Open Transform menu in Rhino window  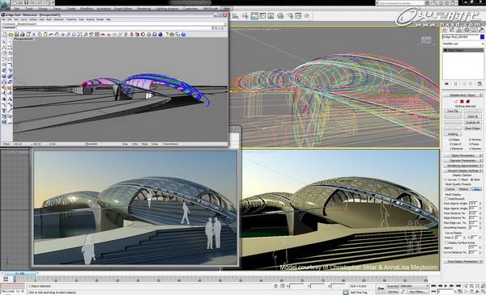coord(71,19)
